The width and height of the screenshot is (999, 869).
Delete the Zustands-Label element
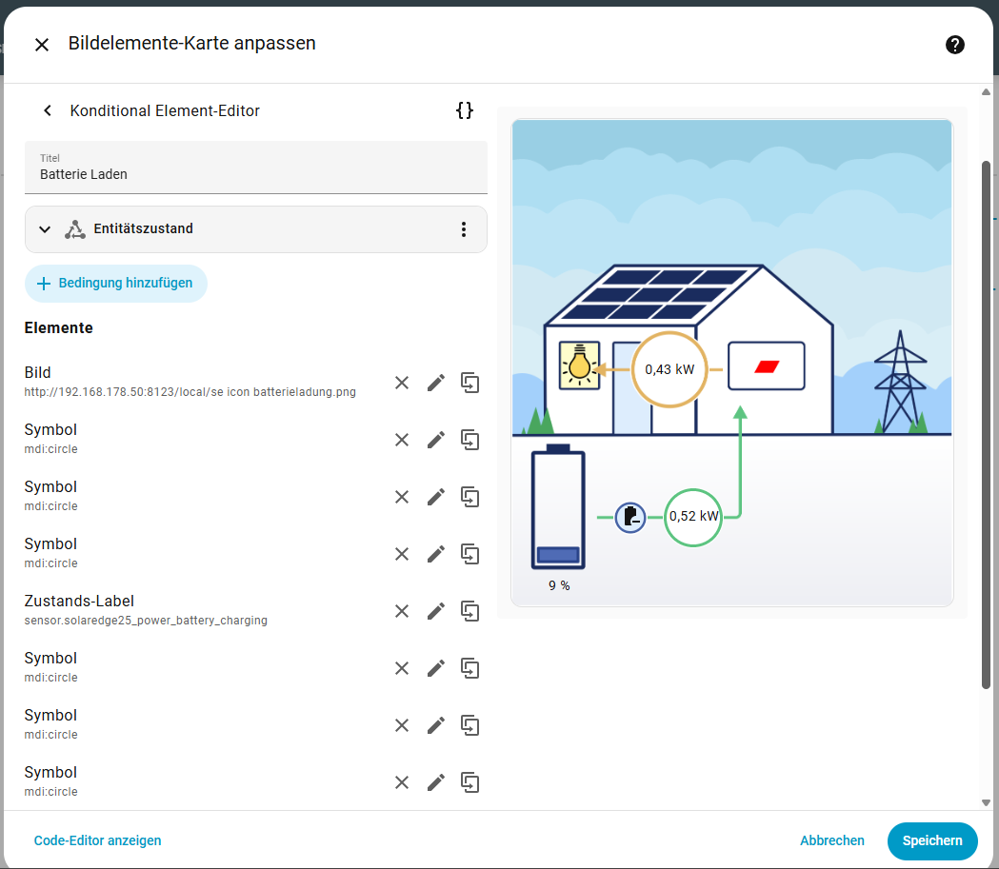tap(402, 611)
